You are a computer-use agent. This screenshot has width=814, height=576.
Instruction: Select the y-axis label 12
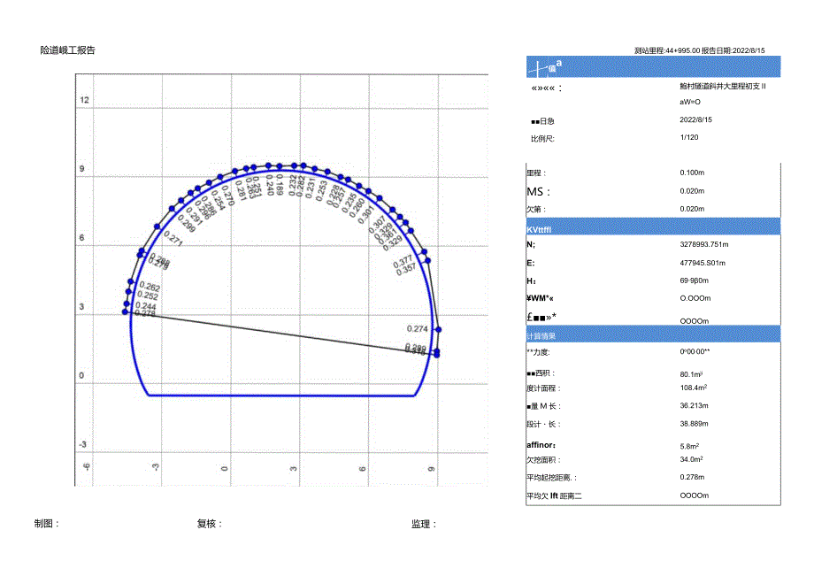point(84,100)
